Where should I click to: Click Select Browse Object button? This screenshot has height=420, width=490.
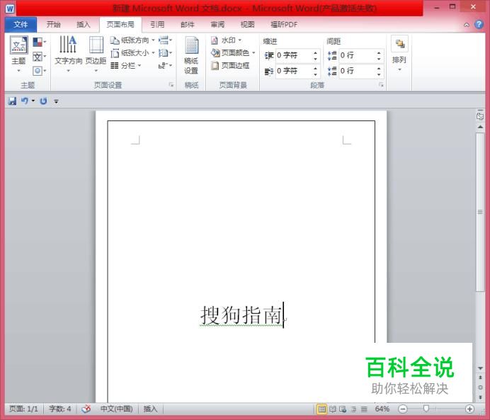click(x=480, y=387)
